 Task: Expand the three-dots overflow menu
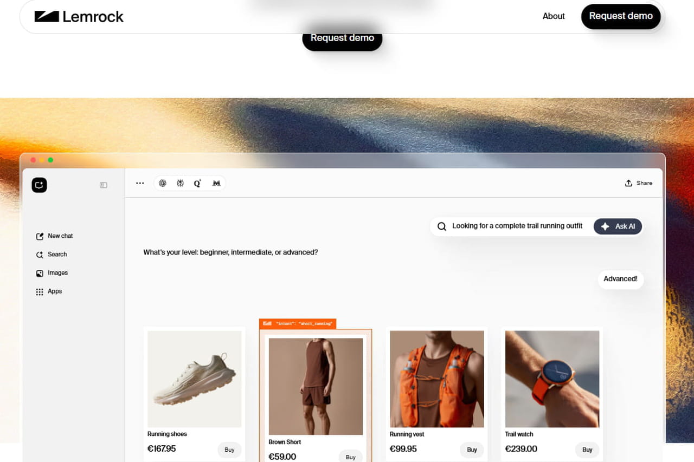(x=140, y=183)
